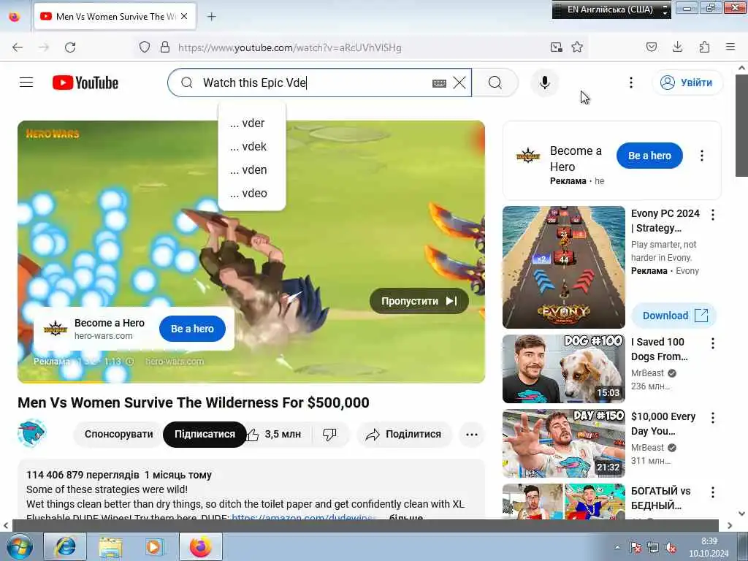748x561 pixels.
Task: Open the $10,000 Every Day video thumbnail
Action: (563, 443)
